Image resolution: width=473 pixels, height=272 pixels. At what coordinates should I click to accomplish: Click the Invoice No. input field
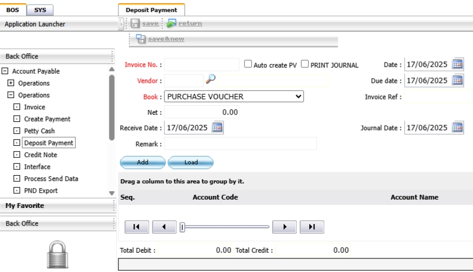click(x=202, y=65)
